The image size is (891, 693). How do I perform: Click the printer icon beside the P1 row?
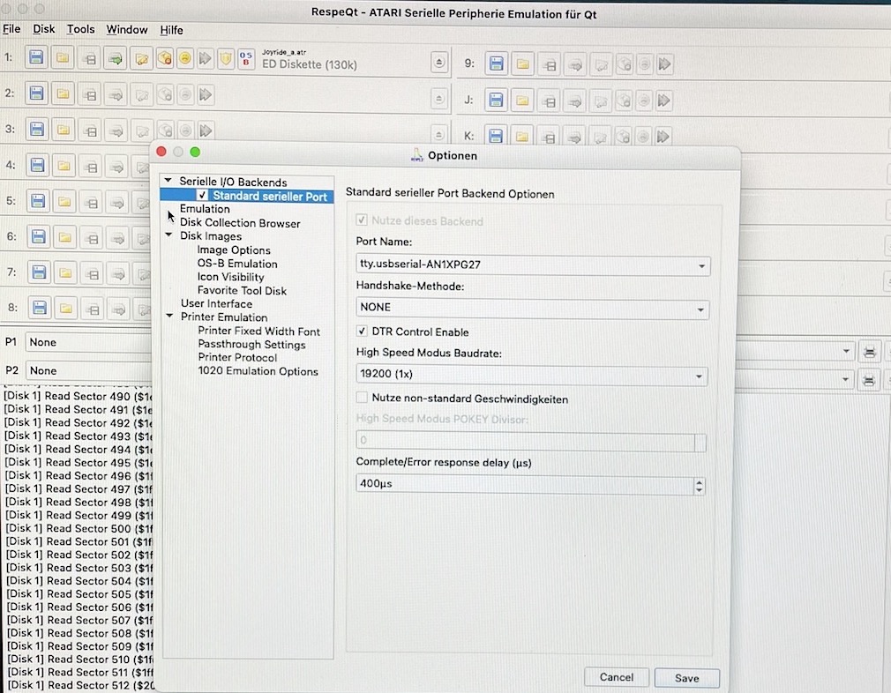click(869, 352)
